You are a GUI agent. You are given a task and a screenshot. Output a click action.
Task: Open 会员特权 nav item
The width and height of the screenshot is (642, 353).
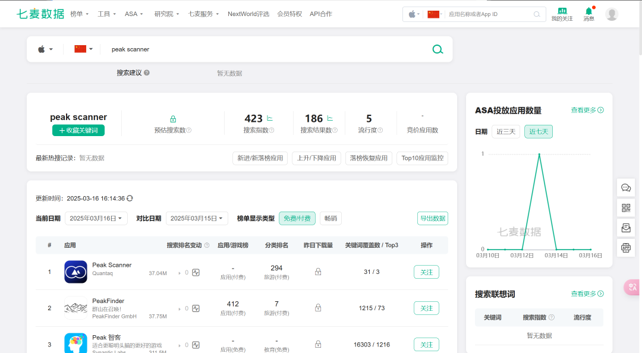coord(289,14)
